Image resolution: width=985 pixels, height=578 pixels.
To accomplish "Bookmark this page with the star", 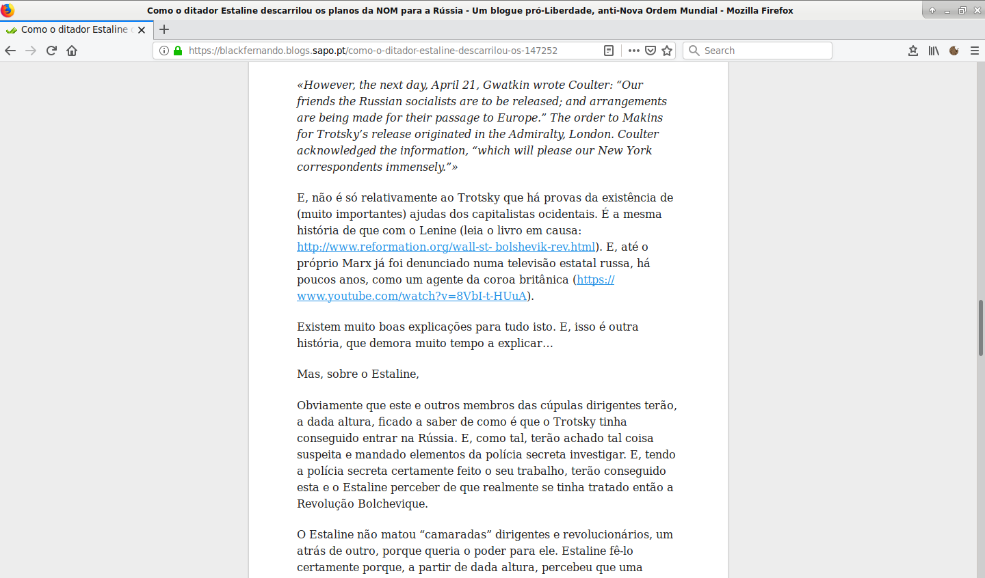I will [x=667, y=51].
